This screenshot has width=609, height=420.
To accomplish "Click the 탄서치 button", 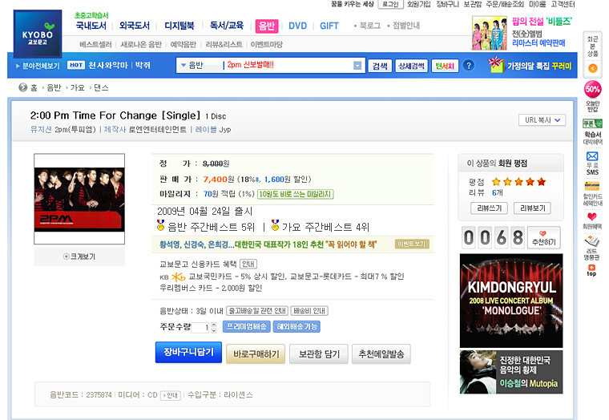I will click(x=445, y=66).
